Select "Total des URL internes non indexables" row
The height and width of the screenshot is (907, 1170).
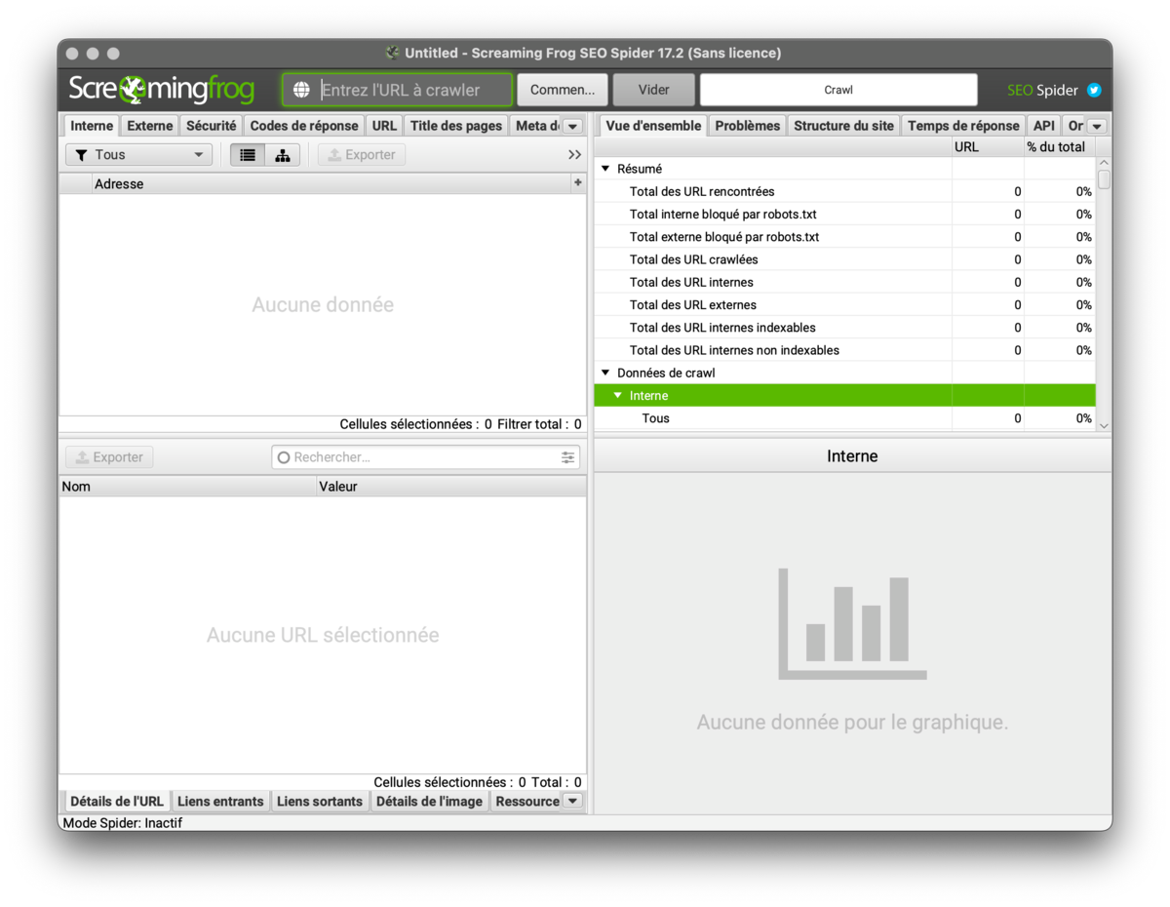(x=844, y=350)
